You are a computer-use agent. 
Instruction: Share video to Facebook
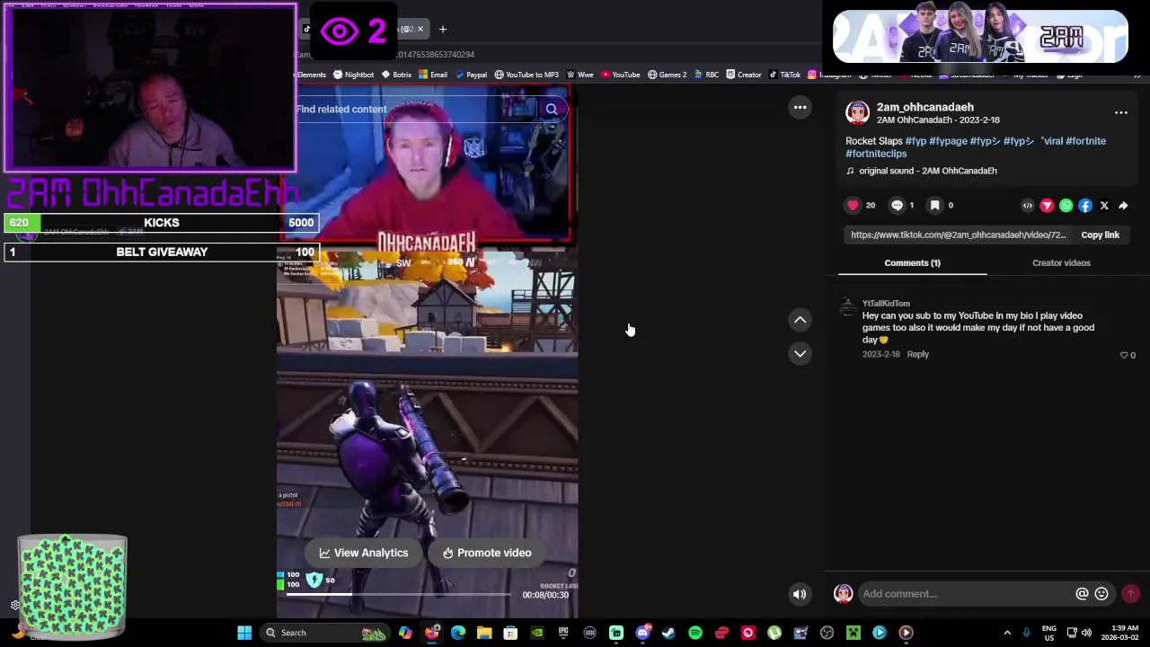tap(1084, 206)
